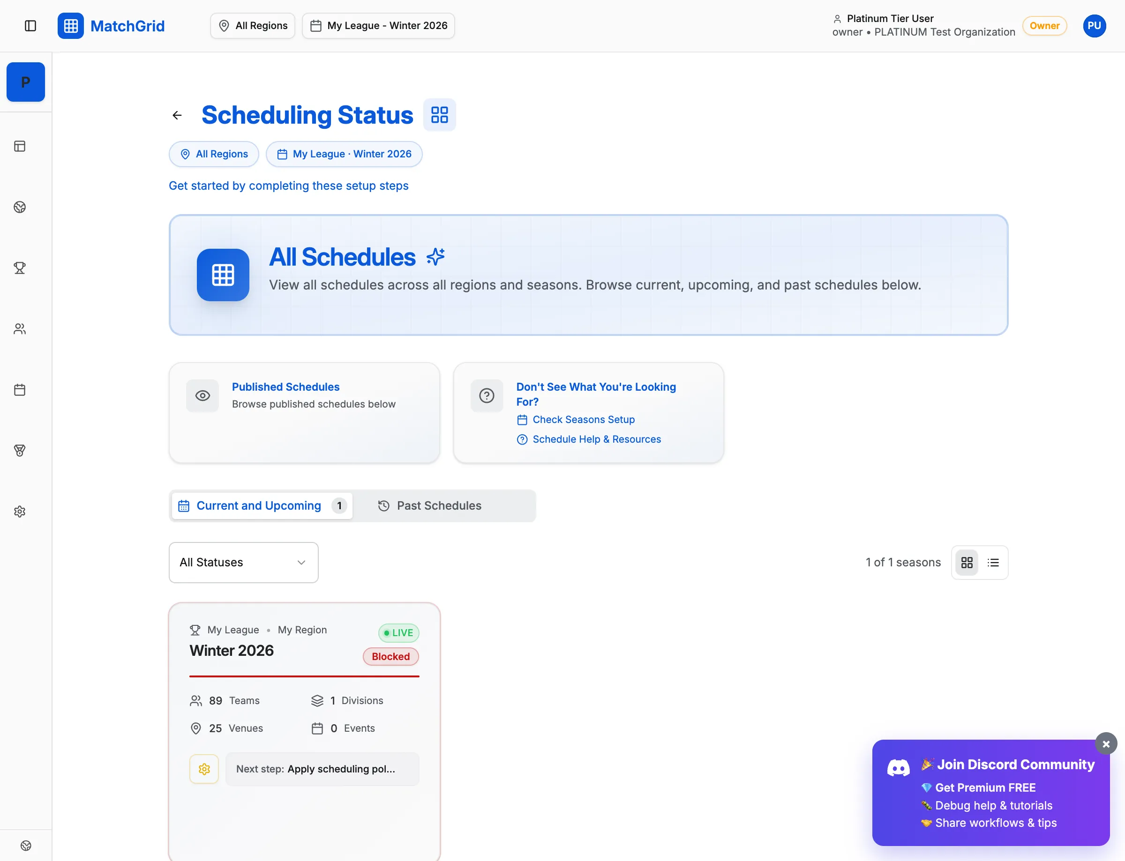Select the medal standings icon in the sidebar
The height and width of the screenshot is (861, 1125).
20,451
